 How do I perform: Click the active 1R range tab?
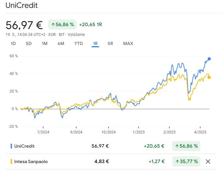coord(95,43)
